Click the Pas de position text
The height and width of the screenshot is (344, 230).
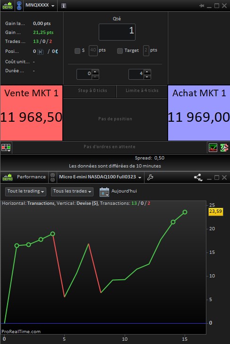(x=115, y=119)
